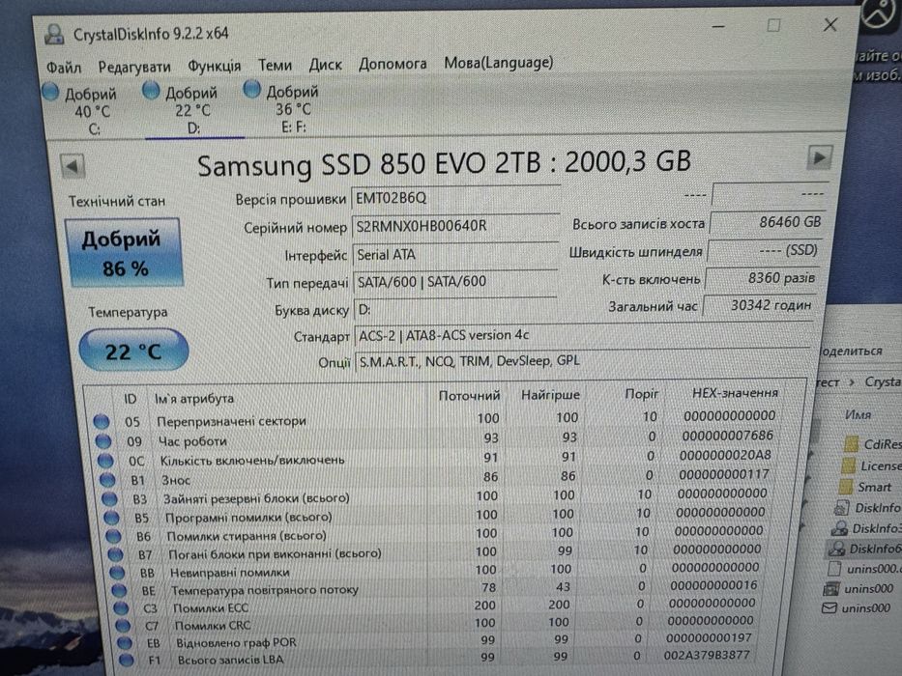Click the rotation rate value ---- (SSD)

click(765, 250)
